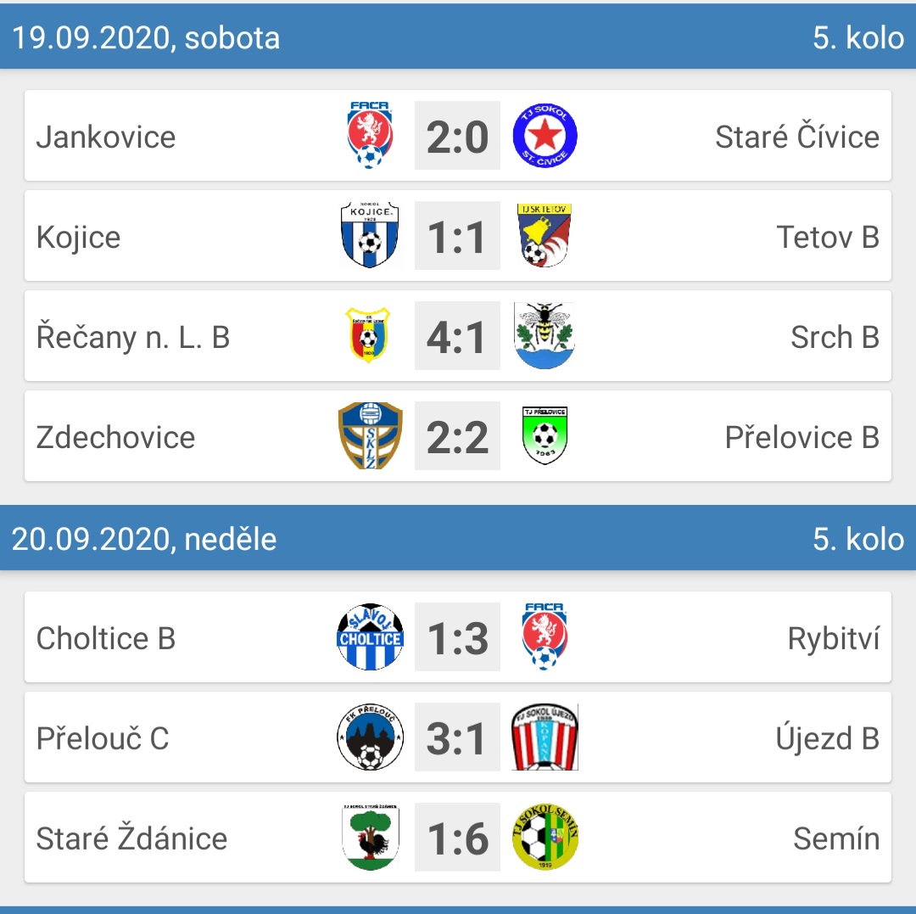Click the Zdechovice SKLZ shield logo
916x914 pixels.
(370, 436)
